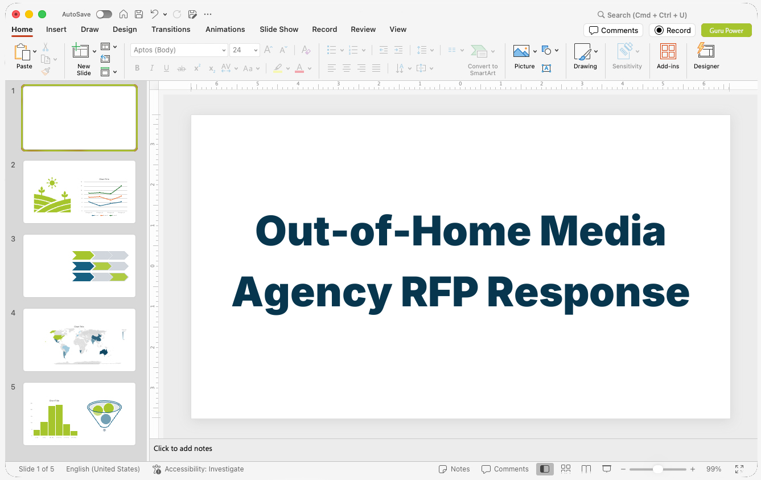Apply the yellow text highlight color

click(278, 68)
